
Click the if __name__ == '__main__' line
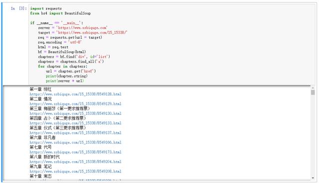coord(56,23)
